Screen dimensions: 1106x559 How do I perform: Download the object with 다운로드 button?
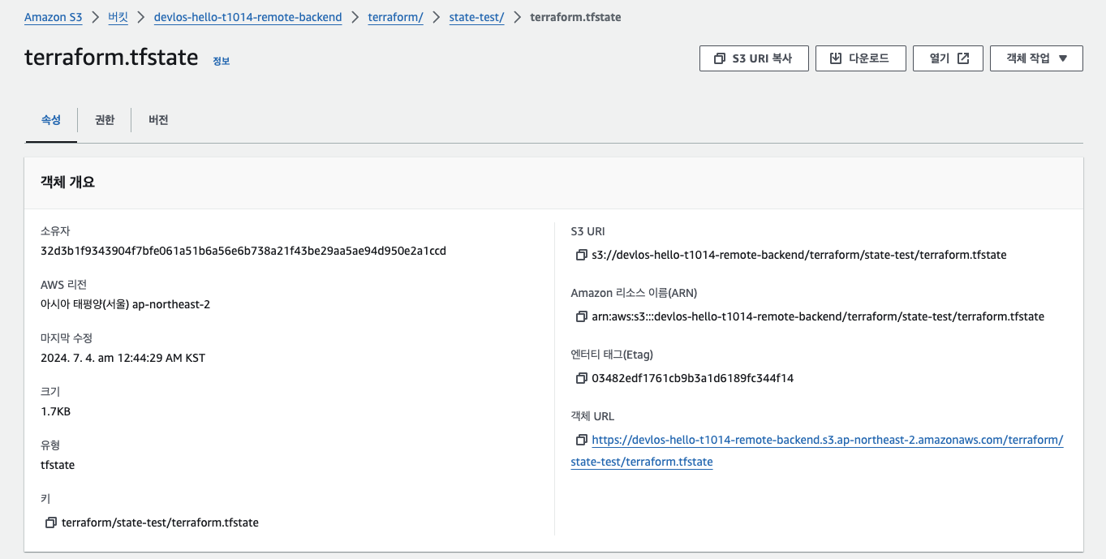[x=860, y=58]
